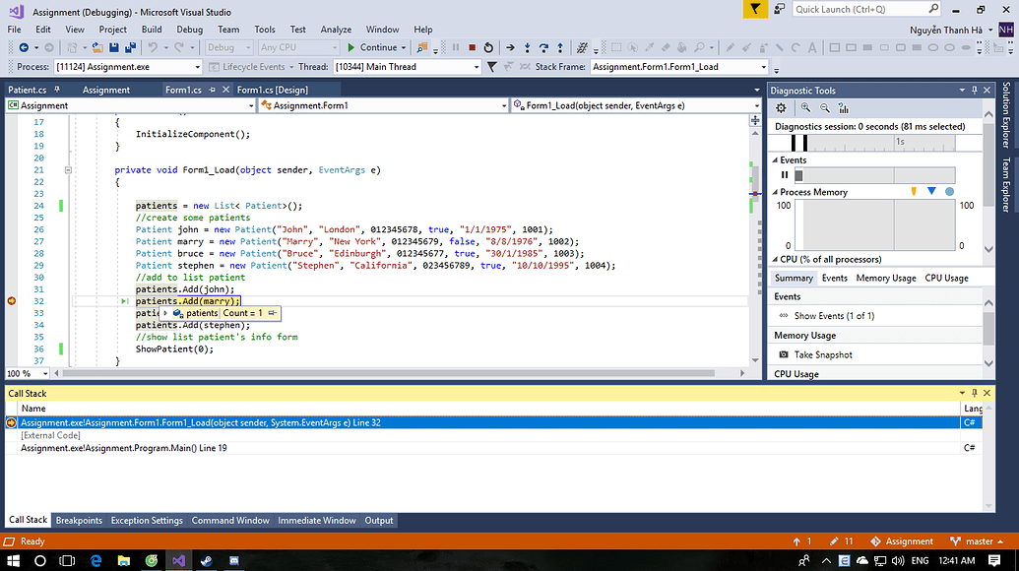Viewport: 1019px width, 571px height.
Task: Click the Stop Debugging red square icon
Action: click(x=471, y=46)
